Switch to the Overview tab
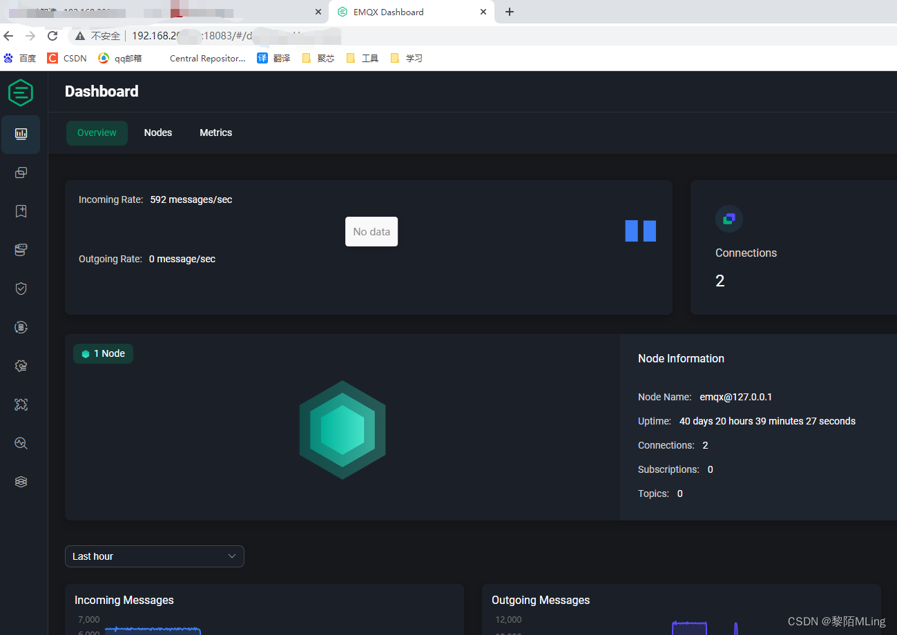The image size is (897, 635). pos(97,133)
